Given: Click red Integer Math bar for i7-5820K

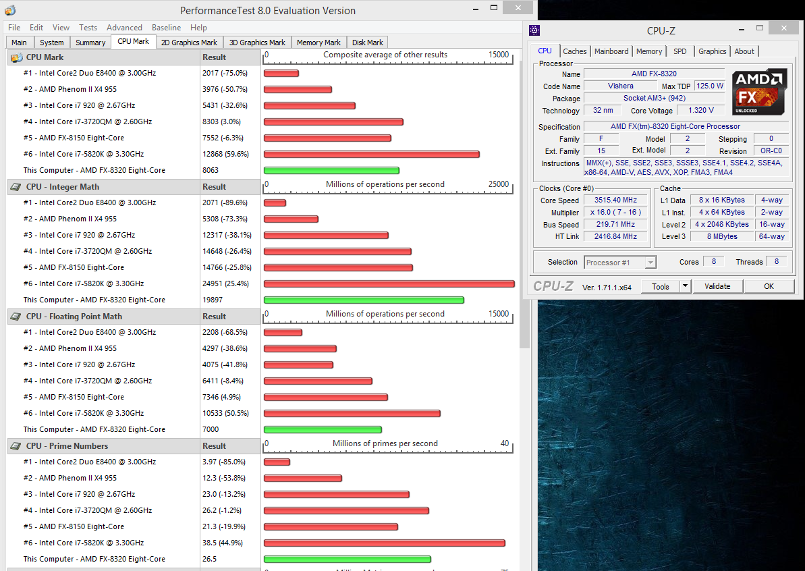Looking at the screenshot, I should (x=389, y=284).
